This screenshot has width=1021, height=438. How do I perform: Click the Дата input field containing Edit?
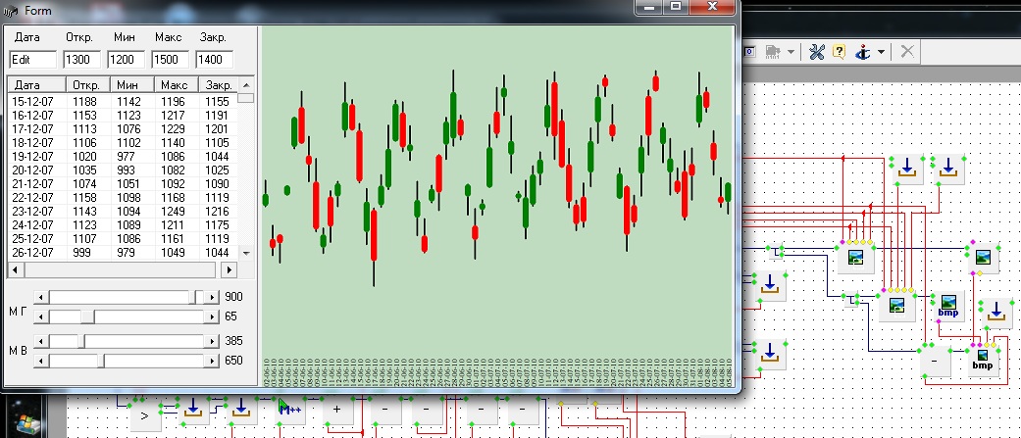pyautogui.click(x=32, y=60)
